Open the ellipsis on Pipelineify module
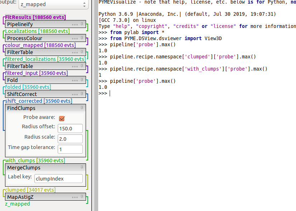The image size is (296, 211). 75,24
